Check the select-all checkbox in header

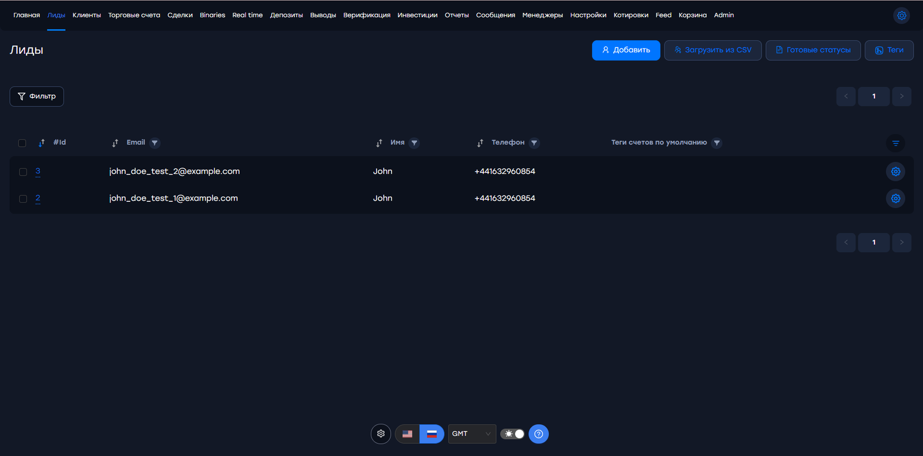(x=22, y=143)
